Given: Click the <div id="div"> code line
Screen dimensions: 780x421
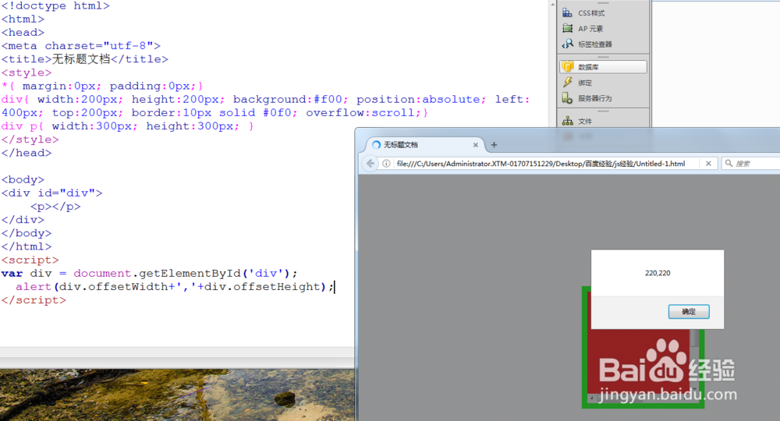Looking at the screenshot, I should click(x=51, y=193).
